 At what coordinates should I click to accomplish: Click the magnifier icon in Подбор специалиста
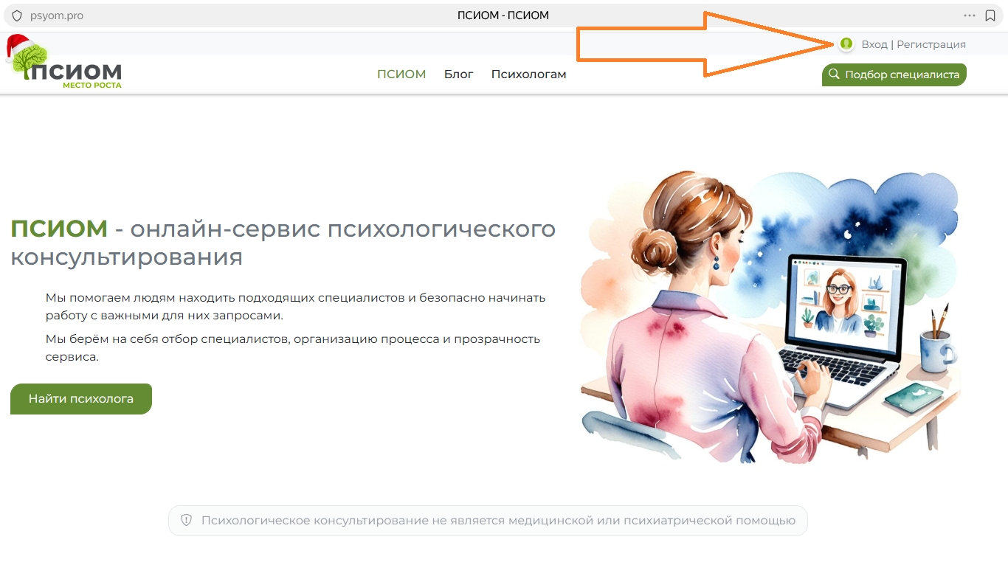pos(835,74)
